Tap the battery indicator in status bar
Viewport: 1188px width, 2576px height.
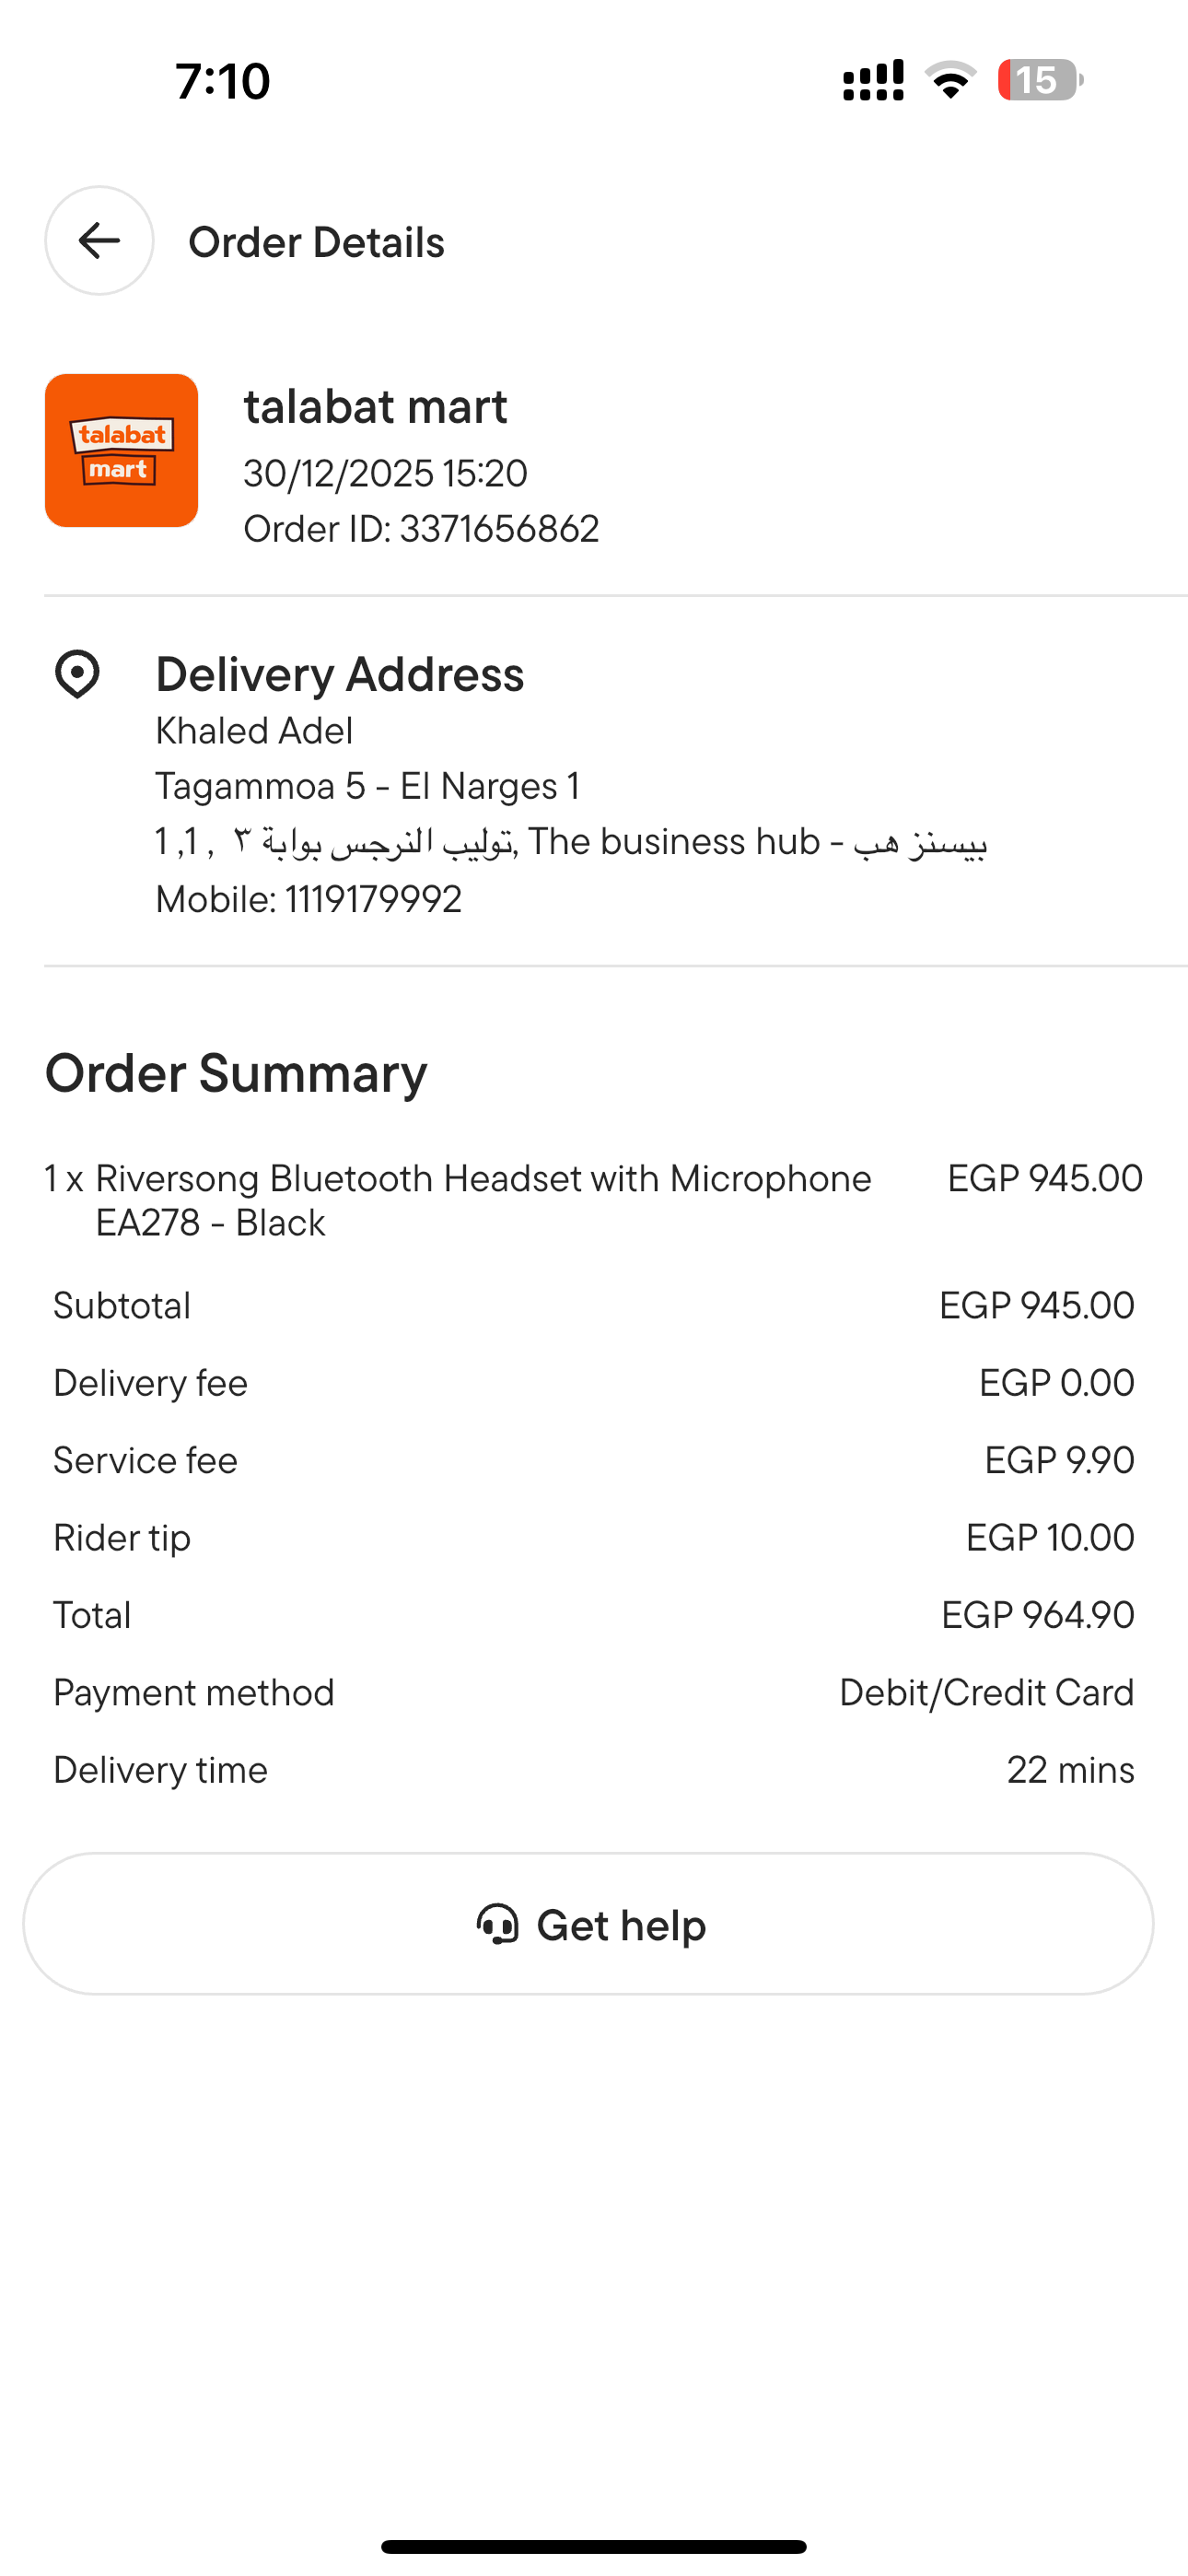(x=1039, y=80)
